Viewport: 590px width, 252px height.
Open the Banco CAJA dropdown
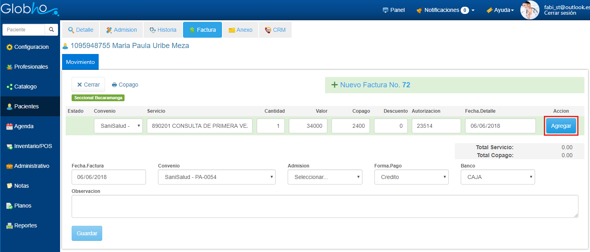tap(498, 177)
